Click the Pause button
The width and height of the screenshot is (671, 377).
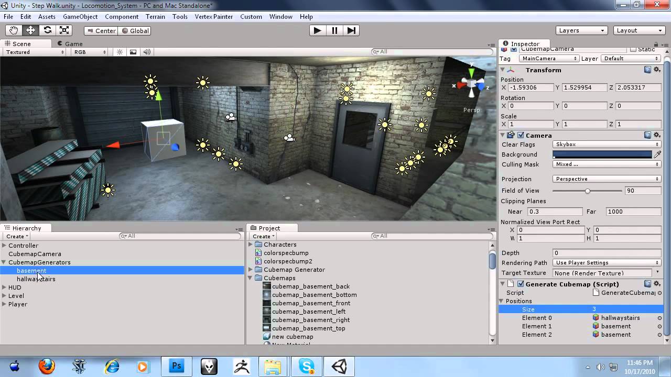tap(334, 30)
